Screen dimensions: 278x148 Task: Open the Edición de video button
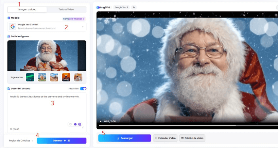tap(192, 138)
